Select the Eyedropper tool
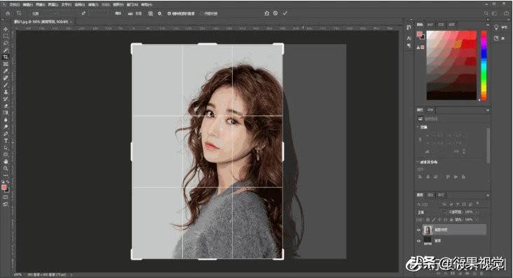The width and height of the screenshot is (513, 278). coord(6,71)
